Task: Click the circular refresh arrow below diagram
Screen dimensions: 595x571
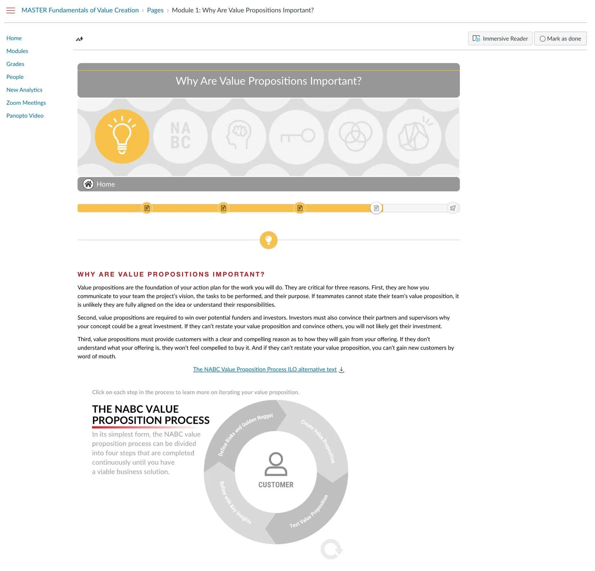Action: 331,549
